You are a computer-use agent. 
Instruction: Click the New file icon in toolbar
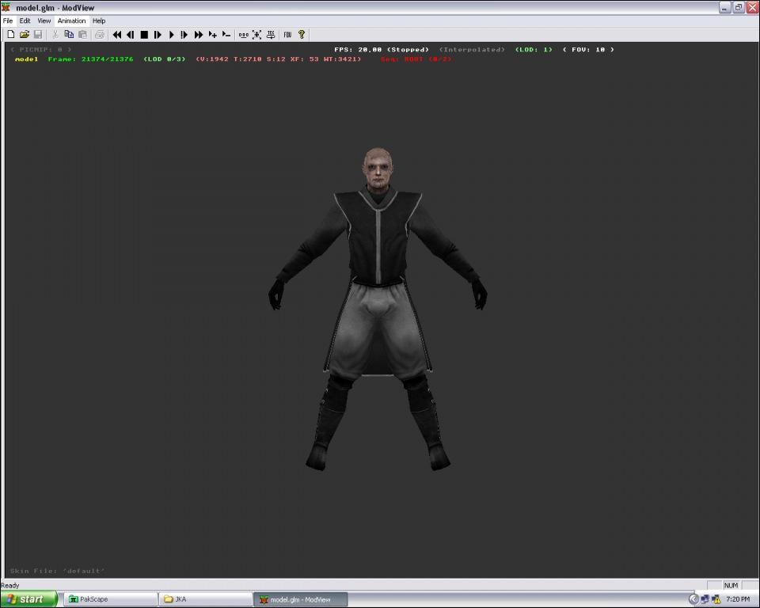(x=11, y=35)
